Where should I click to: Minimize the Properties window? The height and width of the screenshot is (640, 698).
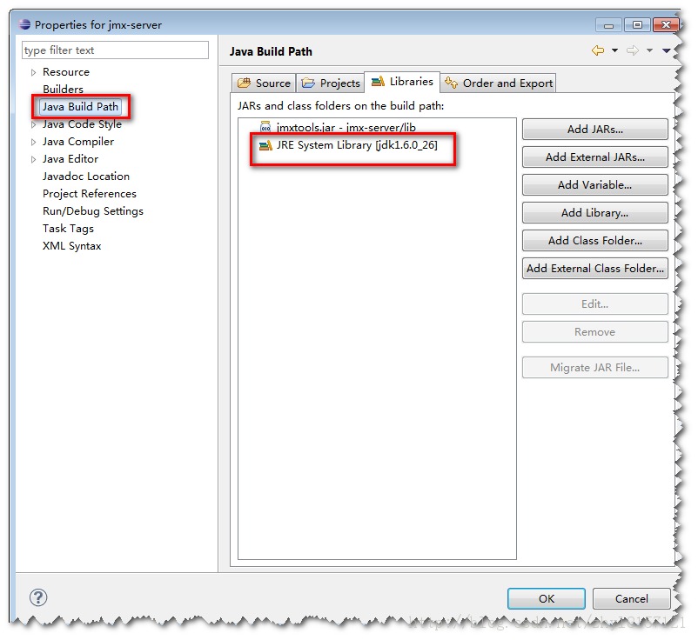pos(608,25)
